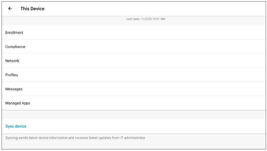Click the Sync device link
Screen dimensions: 267x151
(16, 126)
